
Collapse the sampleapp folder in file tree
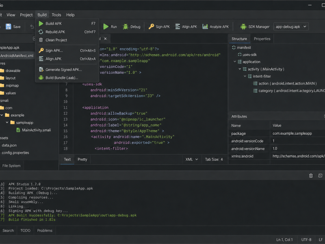point(7,122)
